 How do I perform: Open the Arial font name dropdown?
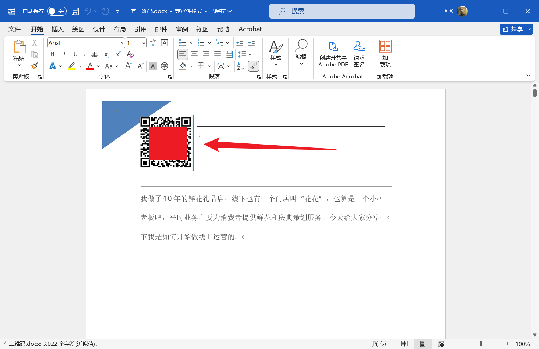(122, 43)
